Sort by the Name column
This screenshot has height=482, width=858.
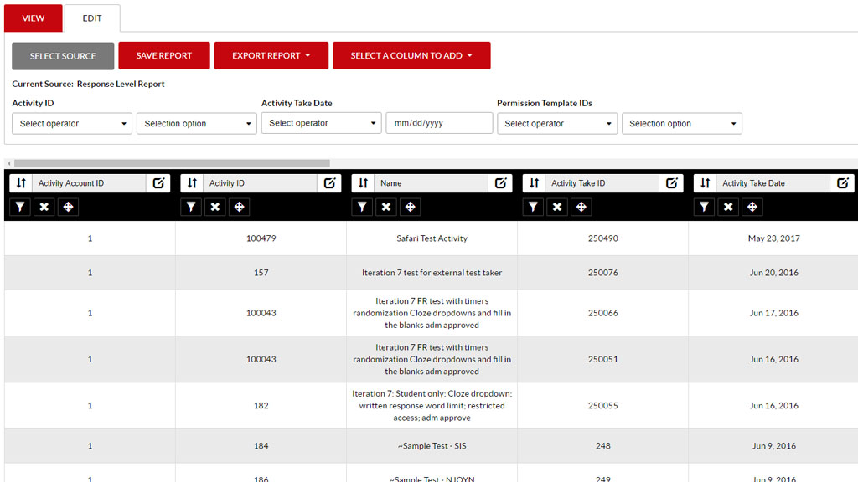click(363, 183)
